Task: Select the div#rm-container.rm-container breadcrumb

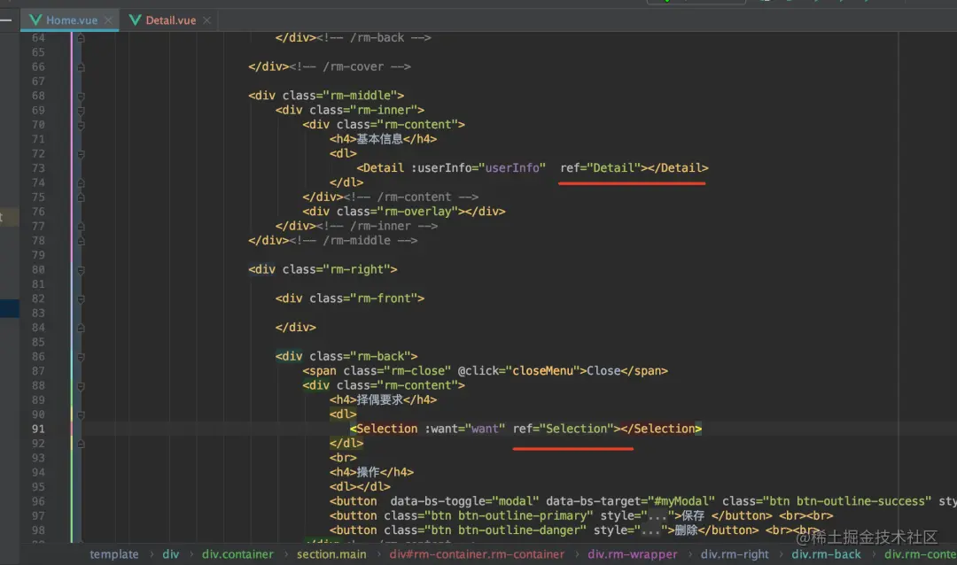Action: (x=477, y=554)
